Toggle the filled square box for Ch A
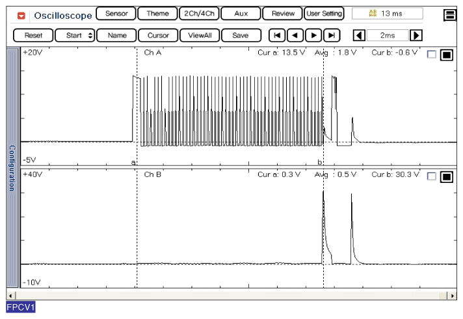Image resolution: width=463 pixels, height=319 pixels. click(x=446, y=55)
